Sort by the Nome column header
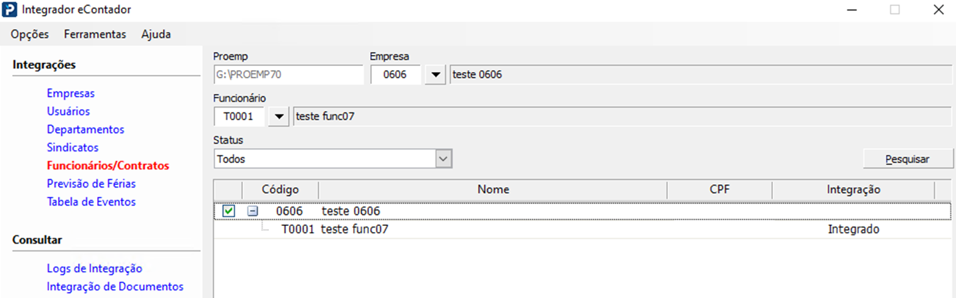956x298 pixels. coord(493,189)
